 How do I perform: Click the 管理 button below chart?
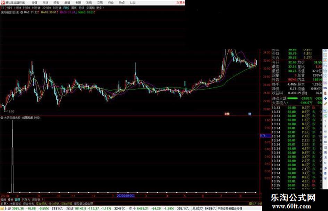(x=17, y=200)
